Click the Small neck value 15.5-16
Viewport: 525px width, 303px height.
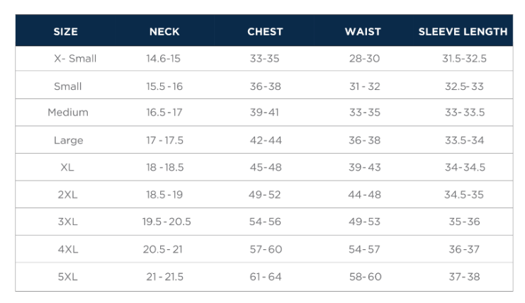[x=164, y=86]
